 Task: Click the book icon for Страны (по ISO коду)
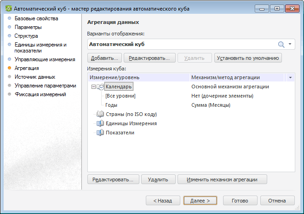pyautogui.click(x=100, y=114)
